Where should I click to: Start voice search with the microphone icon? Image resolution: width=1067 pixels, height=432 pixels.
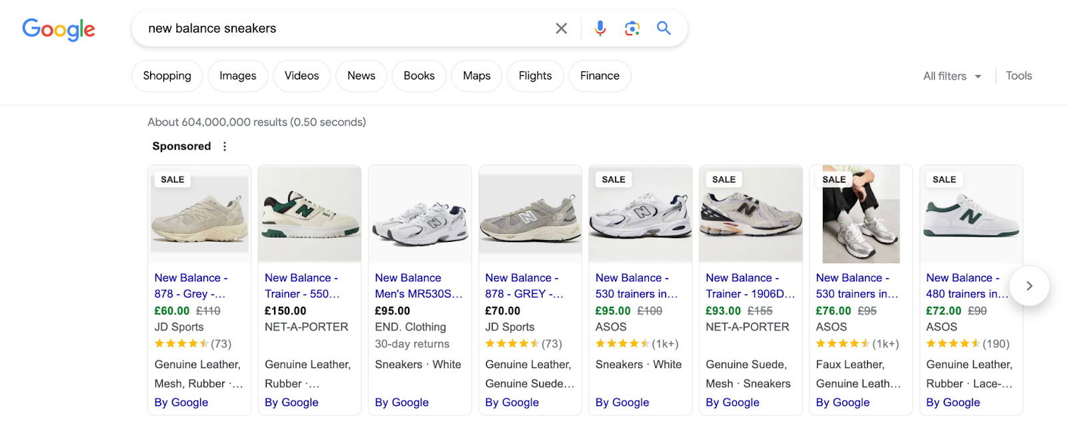[x=600, y=28]
